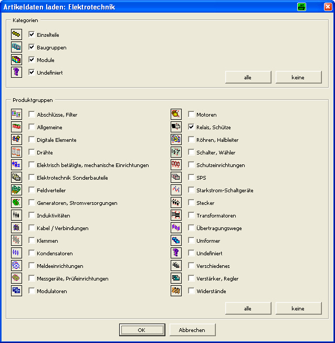Click the SPS icon
335x343 pixels.
click(176, 177)
